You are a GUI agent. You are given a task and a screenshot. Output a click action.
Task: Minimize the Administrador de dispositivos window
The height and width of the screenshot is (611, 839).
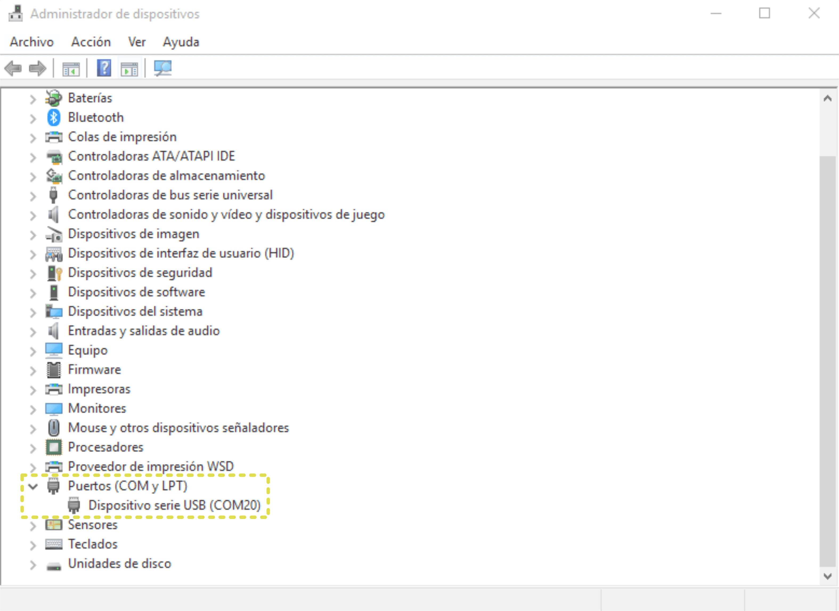pos(716,14)
